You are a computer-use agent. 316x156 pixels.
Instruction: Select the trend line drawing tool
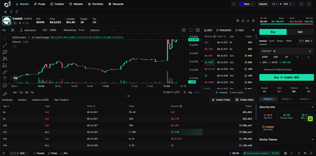(x=5, y=45)
